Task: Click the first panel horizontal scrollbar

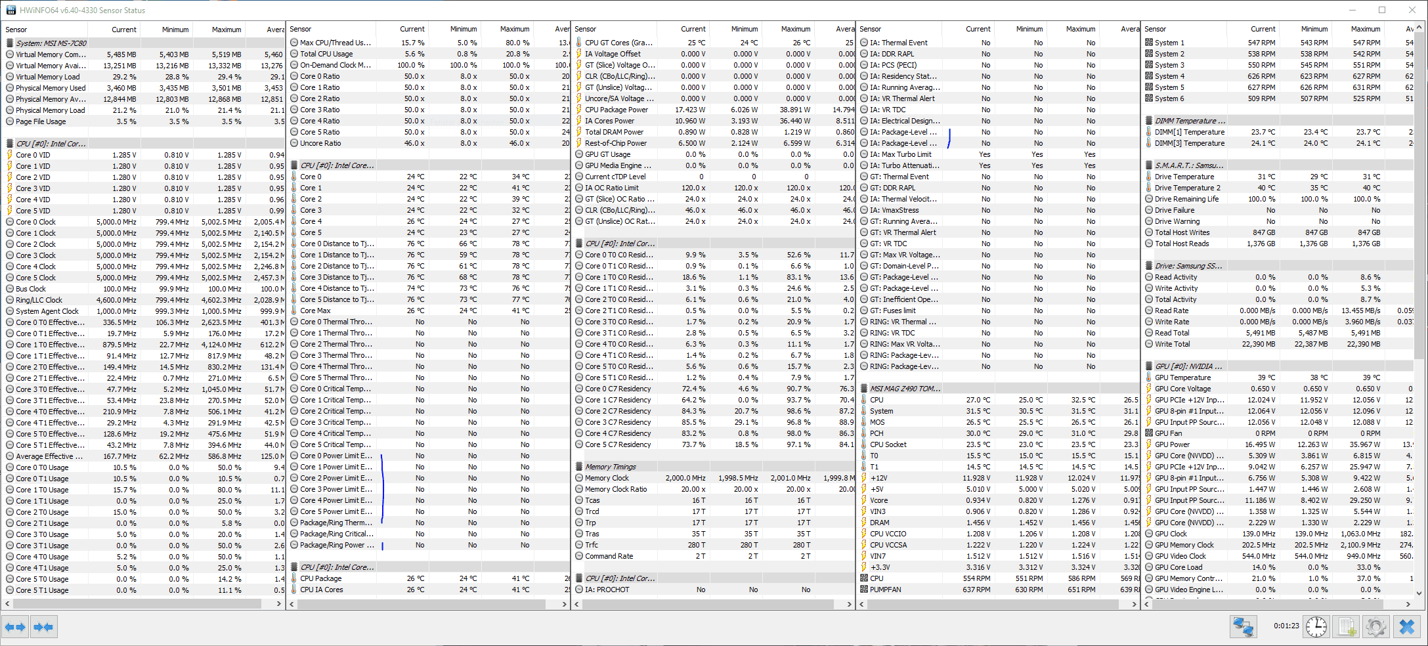Action: click(x=143, y=603)
